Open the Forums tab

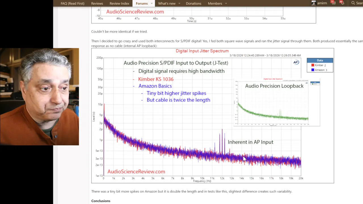[142, 3]
